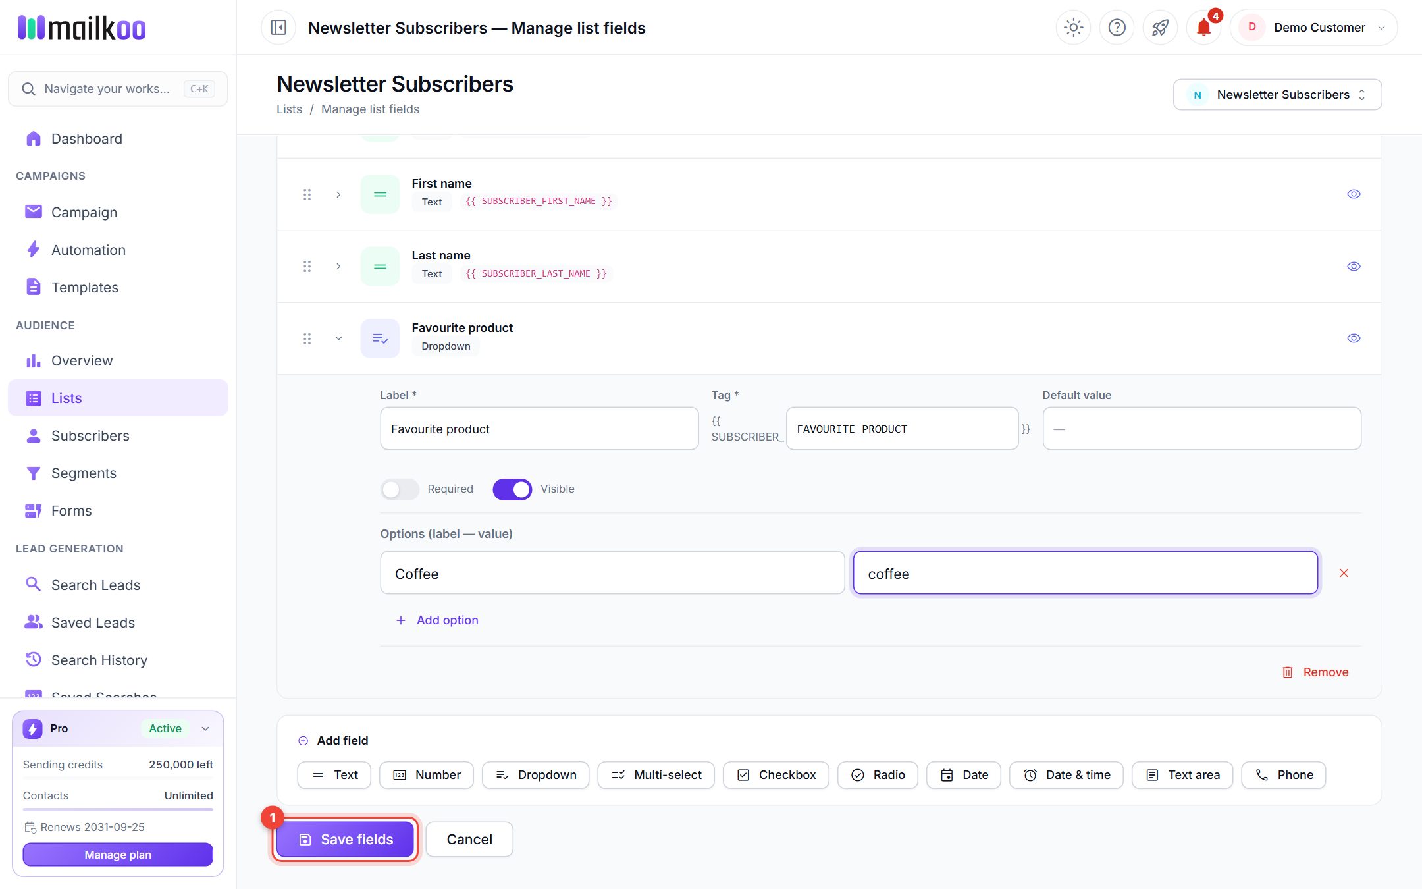Open the Demo Customer account menu

click(x=1313, y=28)
